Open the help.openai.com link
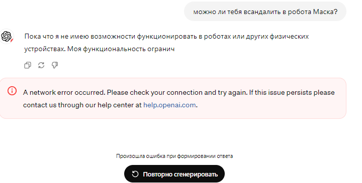This screenshot has height=183, width=362. point(169,105)
